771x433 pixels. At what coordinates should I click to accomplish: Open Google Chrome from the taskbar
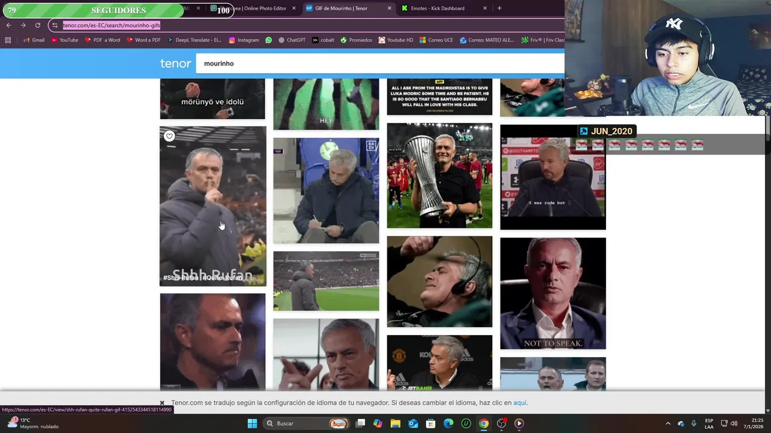(x=484, y=423)
